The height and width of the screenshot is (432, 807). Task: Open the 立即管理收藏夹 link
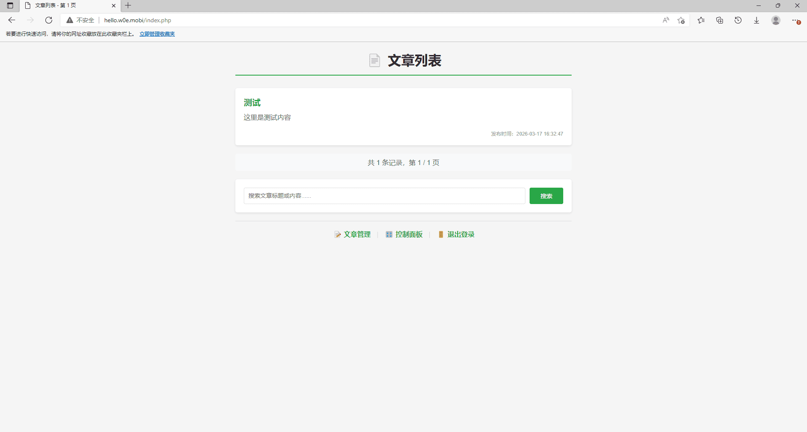click(x=157, y=34)
